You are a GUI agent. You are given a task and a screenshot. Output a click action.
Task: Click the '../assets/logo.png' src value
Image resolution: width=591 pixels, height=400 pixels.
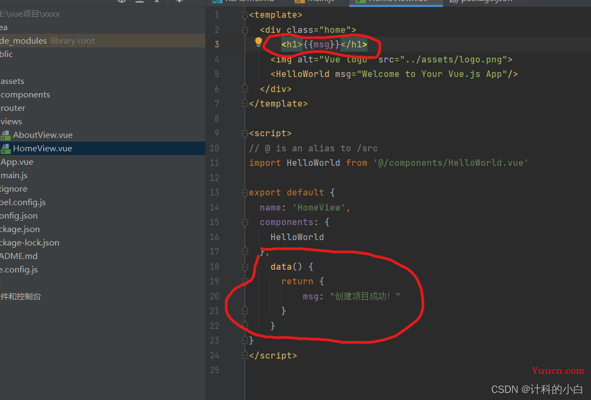454,60
